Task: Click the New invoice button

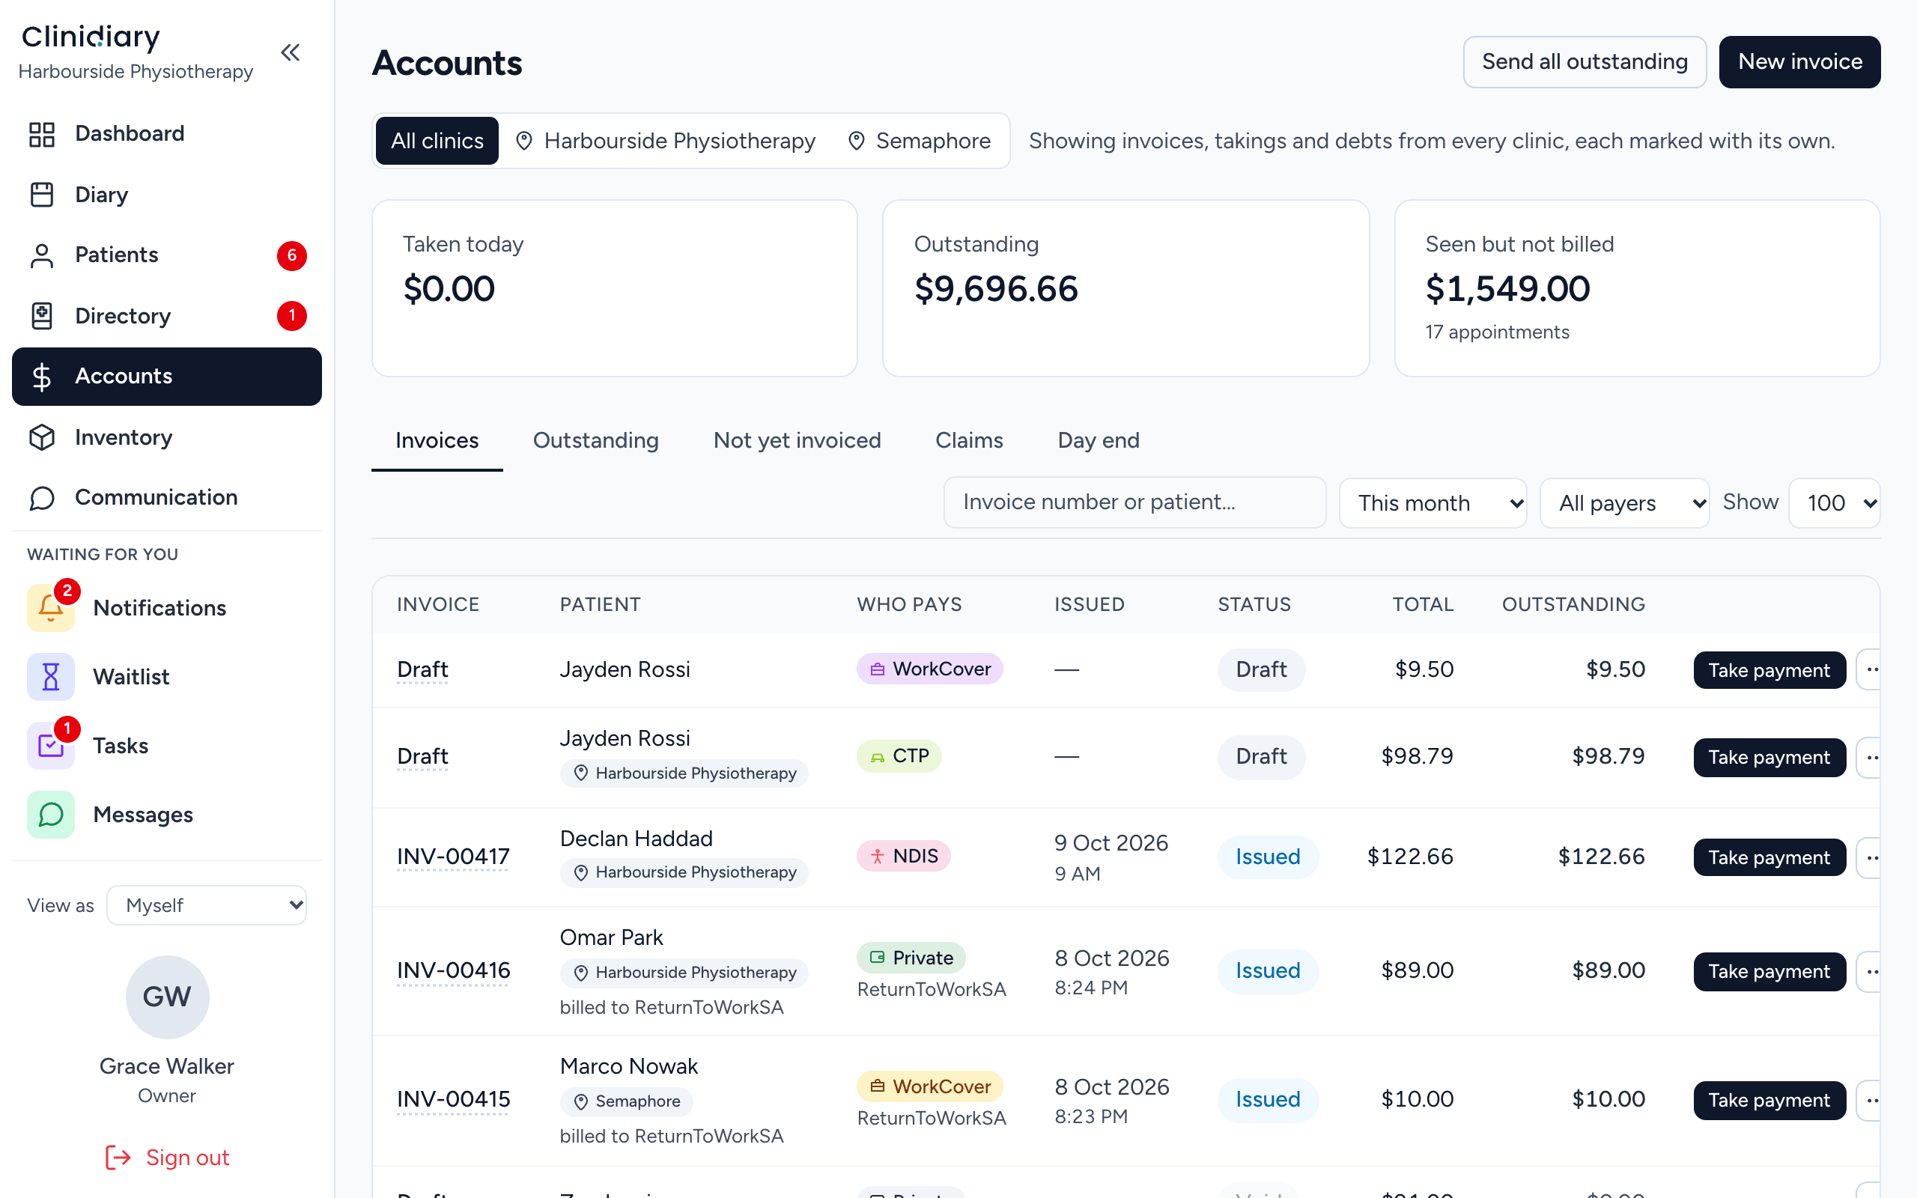Action: tap(1799, 62)
